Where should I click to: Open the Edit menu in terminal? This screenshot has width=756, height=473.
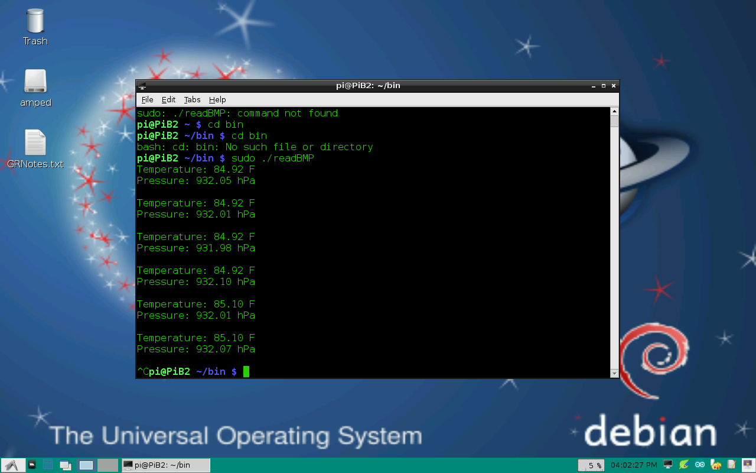point(169,100)
